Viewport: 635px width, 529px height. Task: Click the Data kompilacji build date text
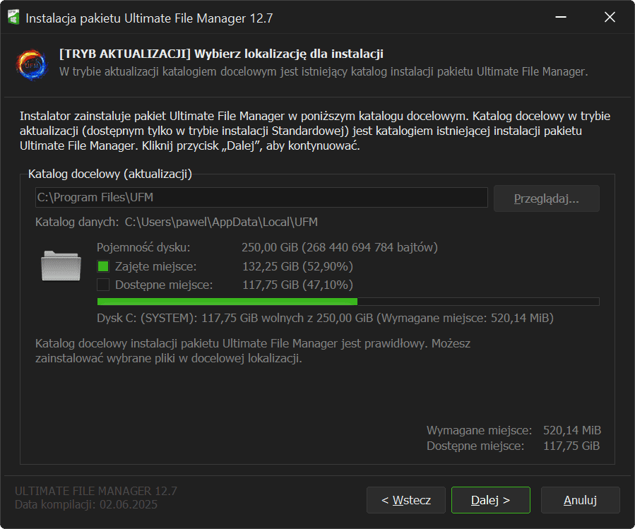86,504
